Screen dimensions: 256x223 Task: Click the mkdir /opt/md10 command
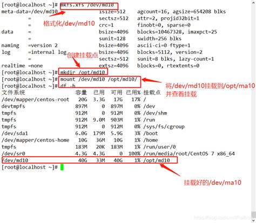[x=83, y=72]
